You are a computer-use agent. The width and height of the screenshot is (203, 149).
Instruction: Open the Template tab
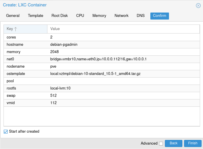pyautogui.click(x=35, y=16)
